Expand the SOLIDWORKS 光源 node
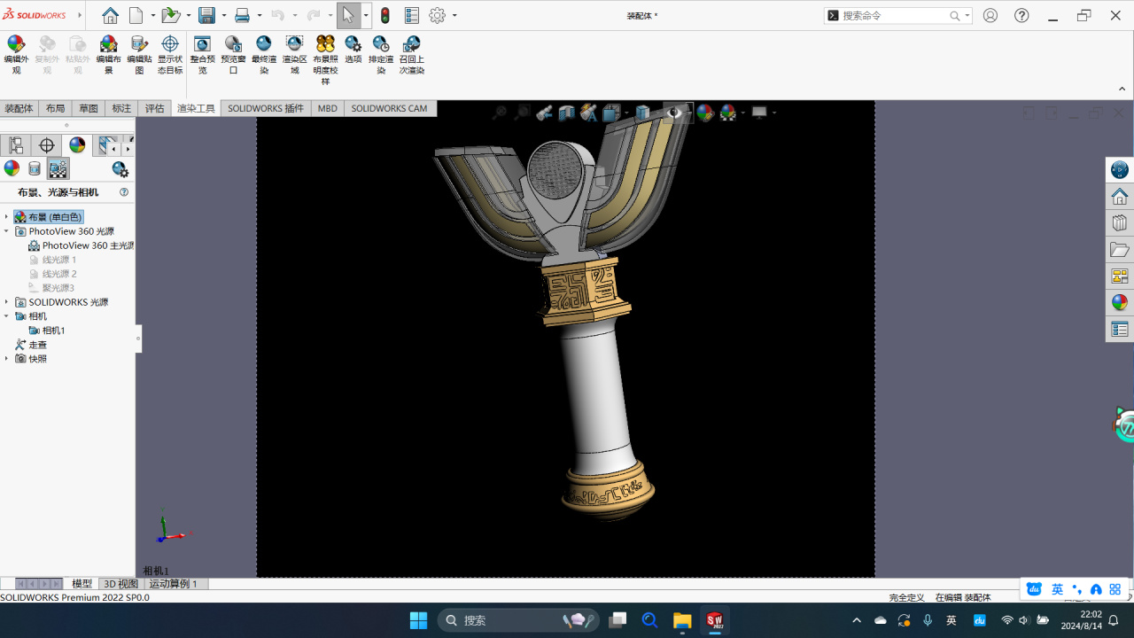The image size is (1134, 638). tap(6, 302)
